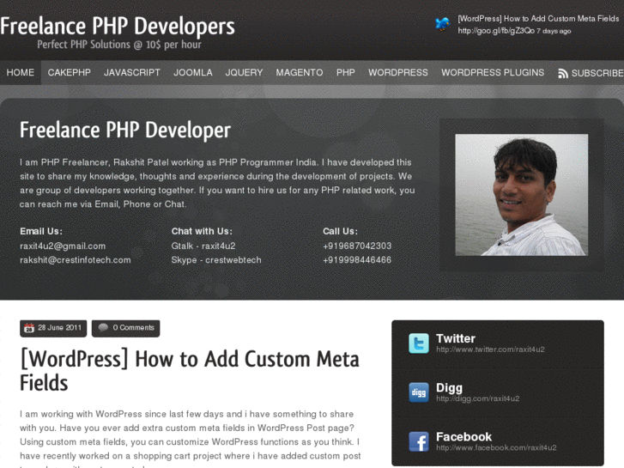Click the calendar icon beside 28 June 2011

[29, 328]
